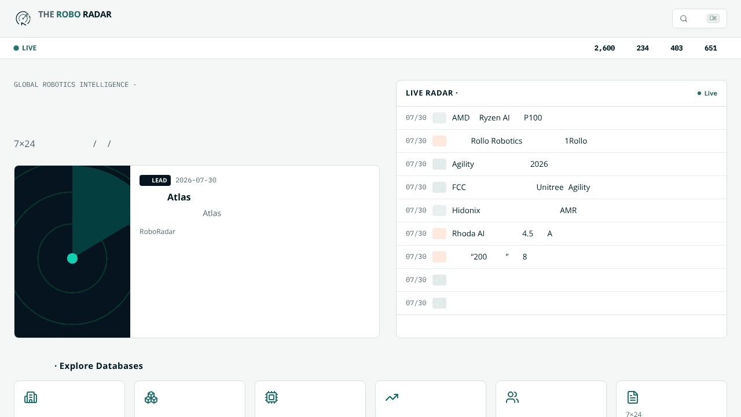
Task: Click the 2026-07-30 date on lead story
Action: tap(196, 180)
